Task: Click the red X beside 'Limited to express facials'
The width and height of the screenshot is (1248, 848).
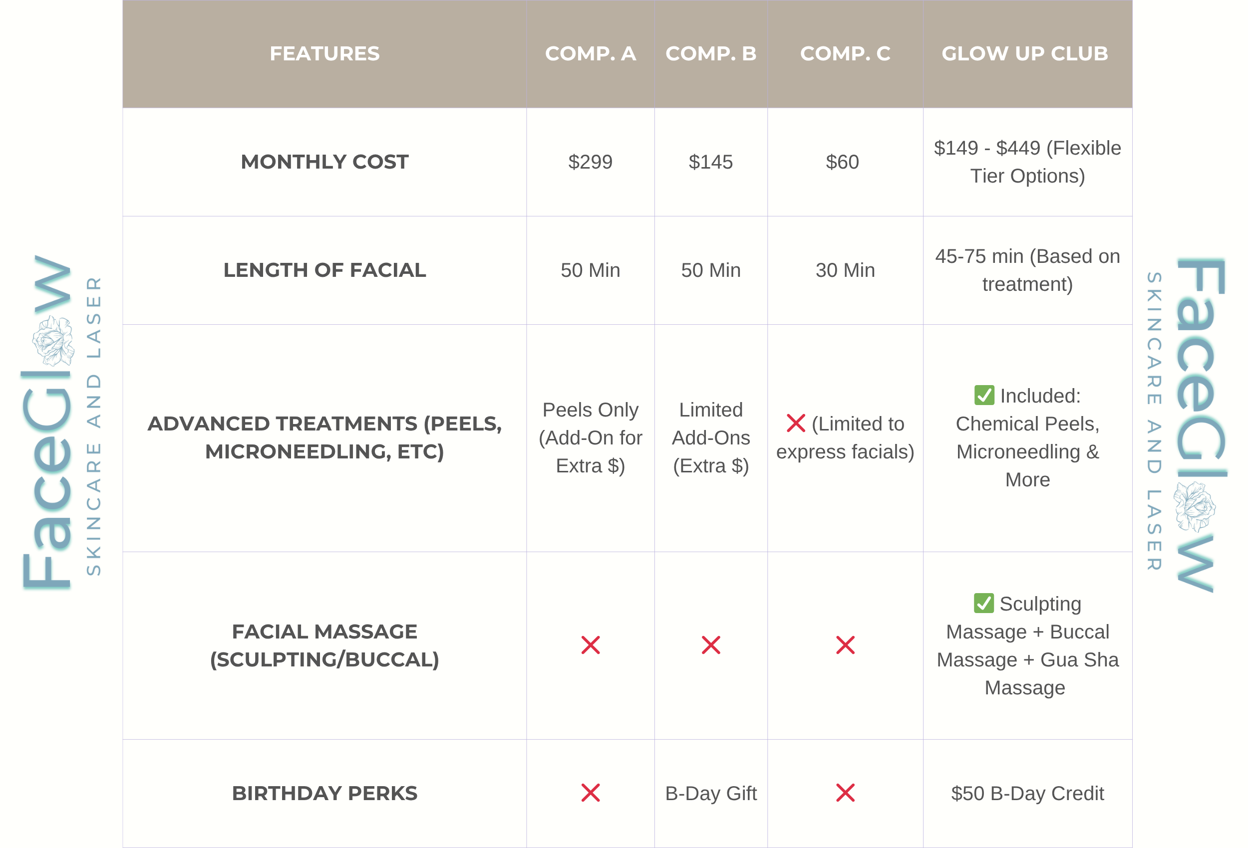Action: click(795, 423)
